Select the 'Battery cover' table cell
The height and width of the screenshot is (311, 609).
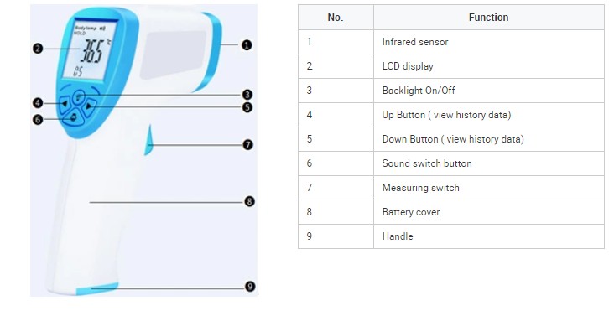(488, 212)
